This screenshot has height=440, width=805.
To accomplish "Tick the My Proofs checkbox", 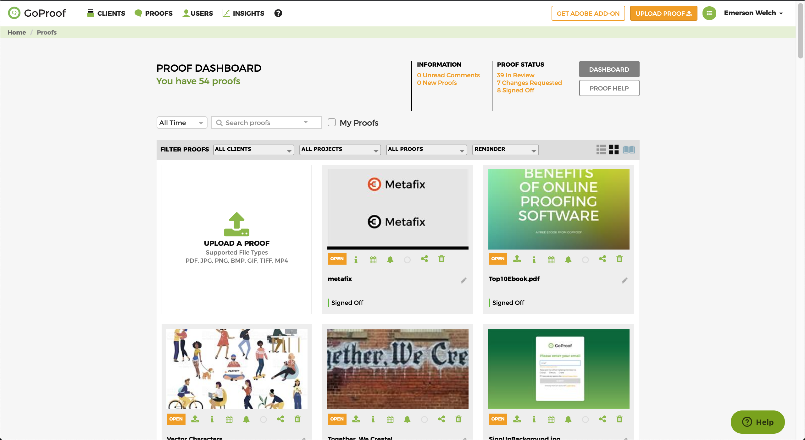I will [331, 122].
